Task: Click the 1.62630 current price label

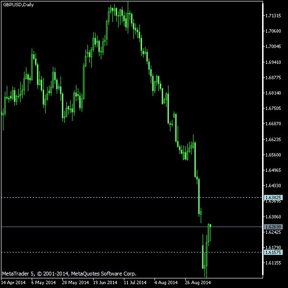Action: click(x=273, y=227)
